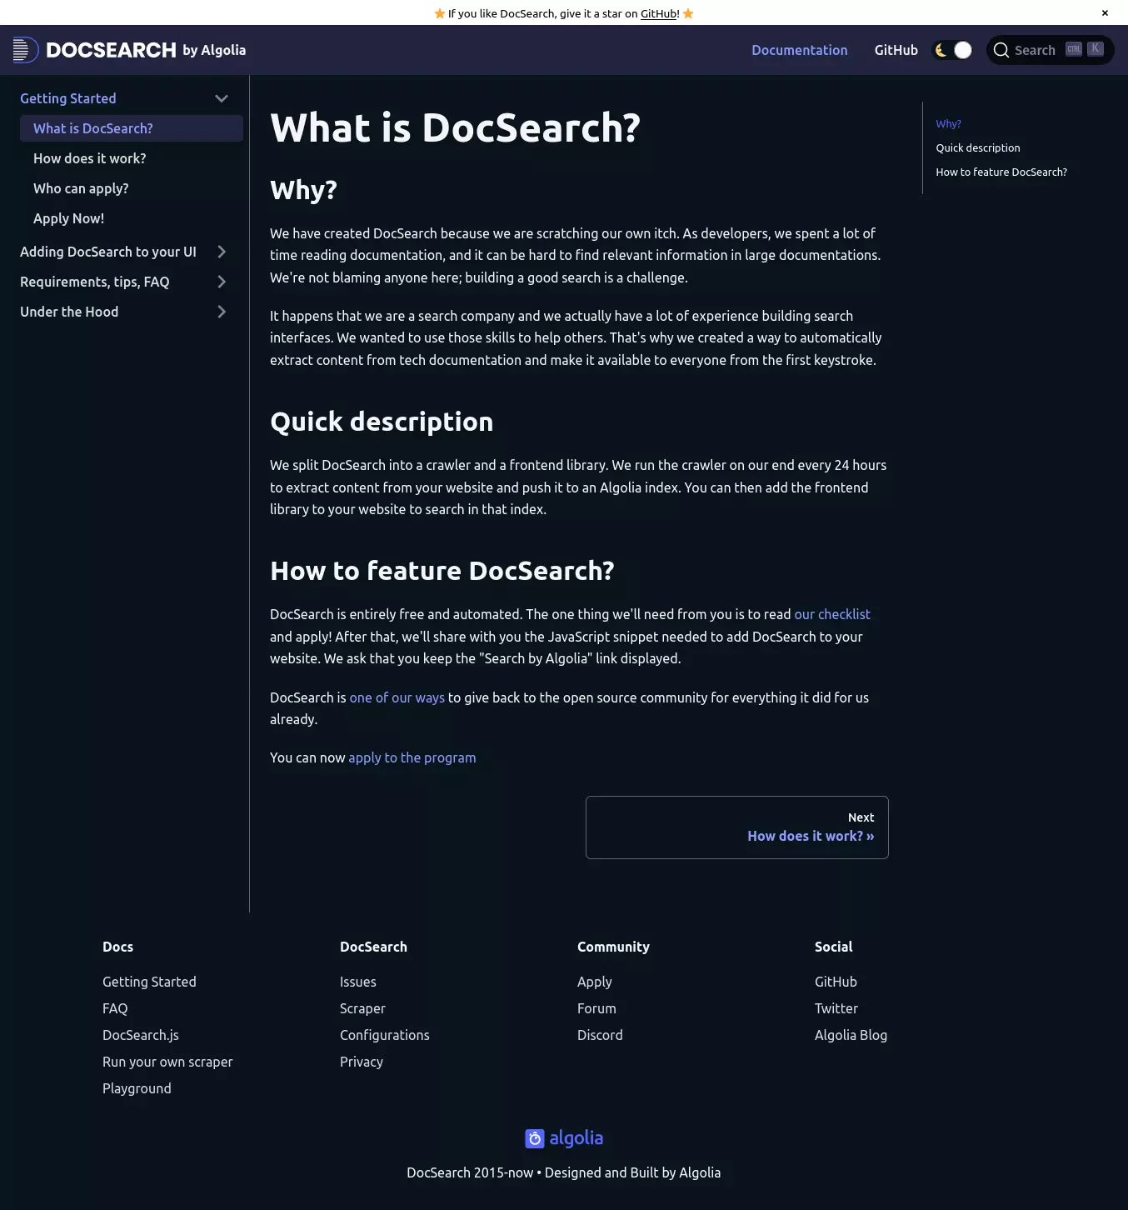This screenshot has width=1128, height=1210.
Task: Collapse the Getting Started section chevron
Action: click(222, 98)
